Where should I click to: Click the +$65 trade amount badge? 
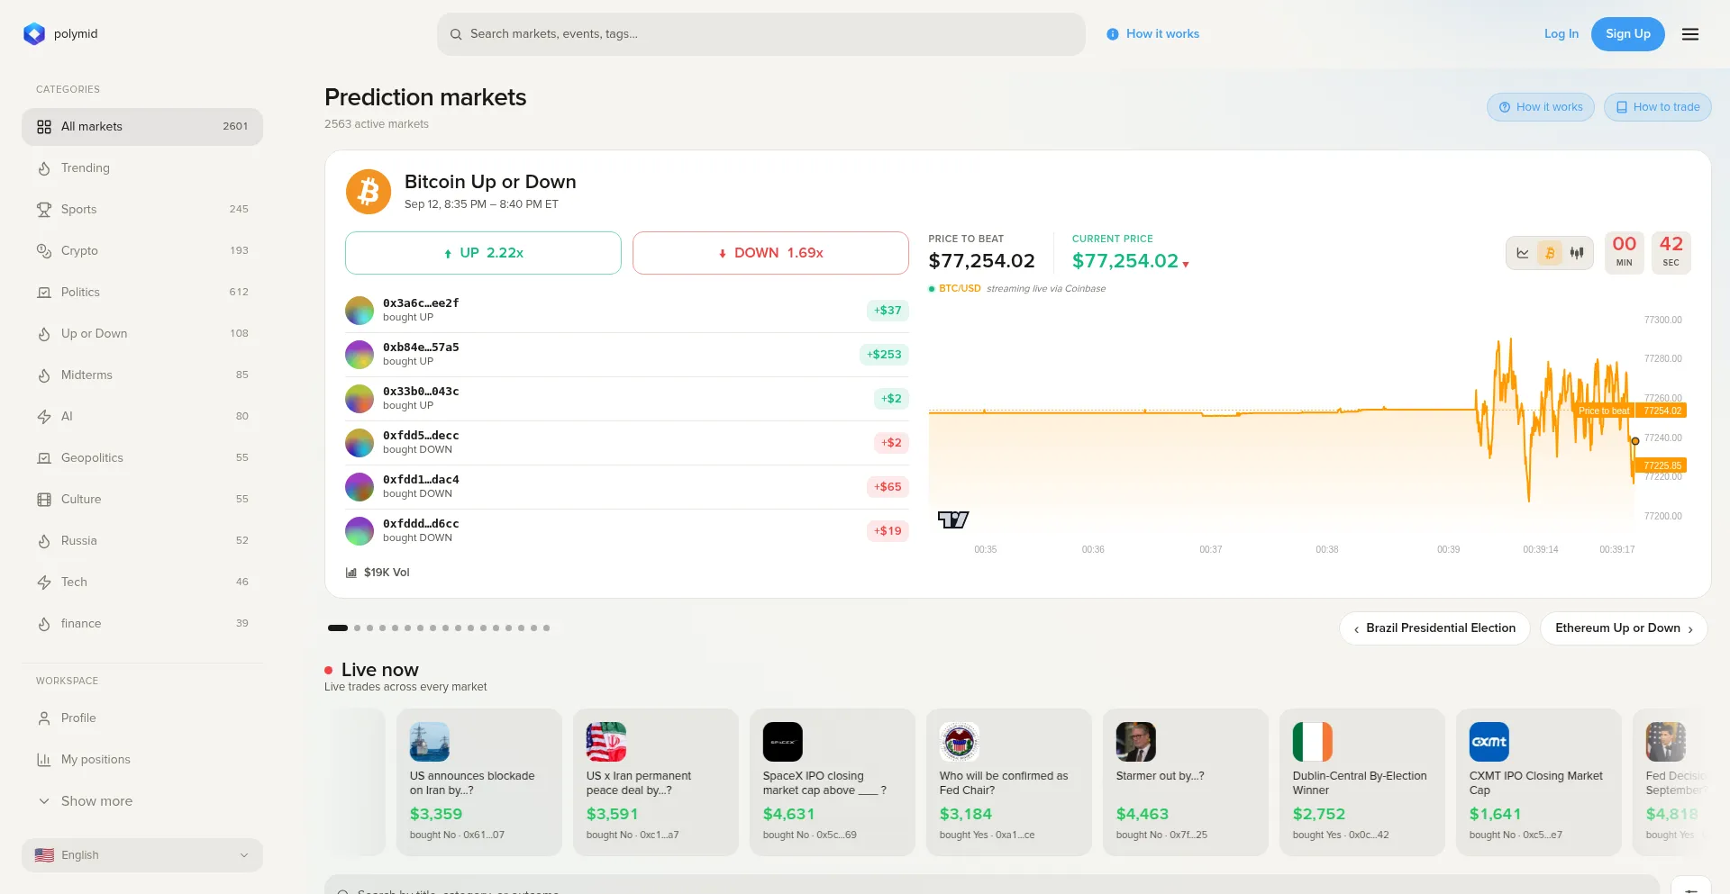[888, 487]
